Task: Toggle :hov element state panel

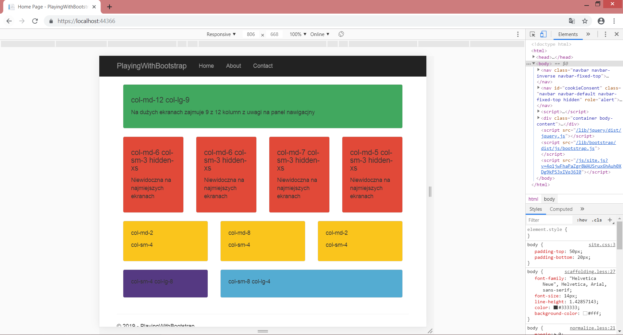Action: tap(582, 220)
